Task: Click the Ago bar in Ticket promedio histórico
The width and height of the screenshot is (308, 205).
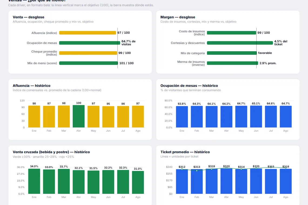Action: [286, 181]
